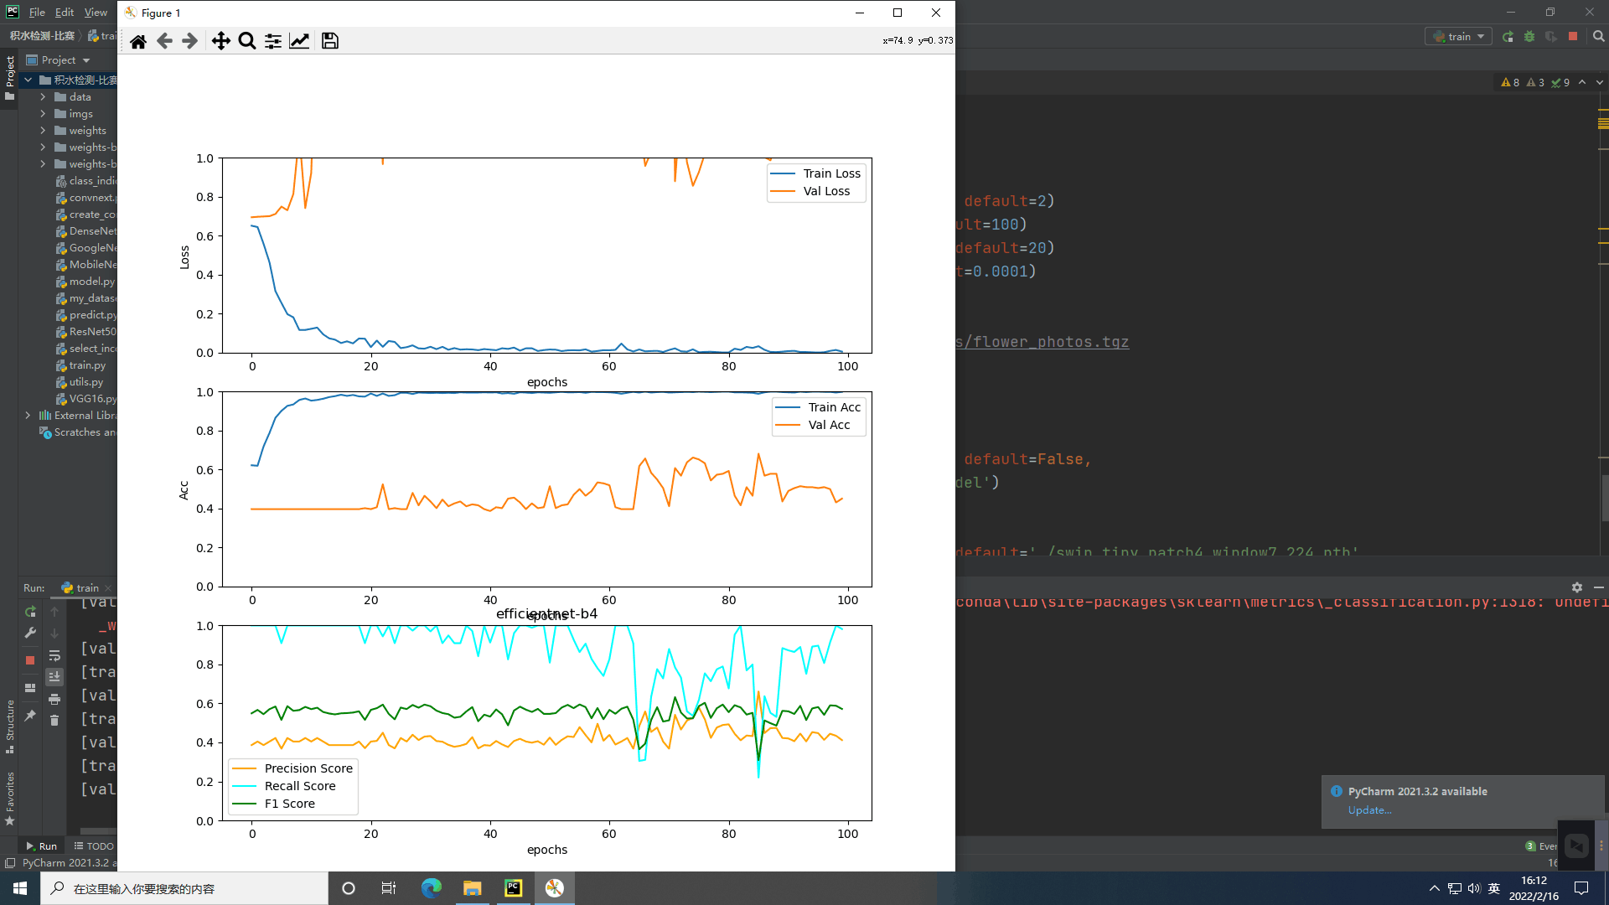Start debugging with the bug icon
Screen dimensions: 1609x905
point(1530,36)
